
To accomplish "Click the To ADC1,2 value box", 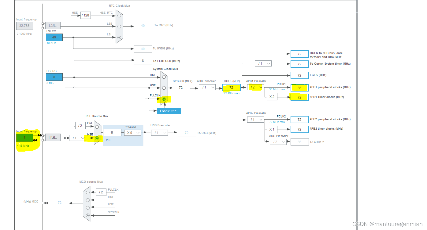I will pyautogui.click(x=299, y=142).
